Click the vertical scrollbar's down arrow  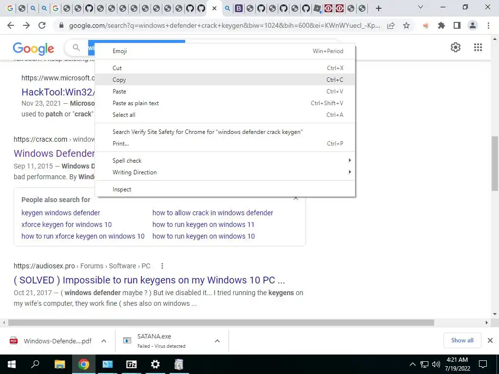click(x=495, y=314)
